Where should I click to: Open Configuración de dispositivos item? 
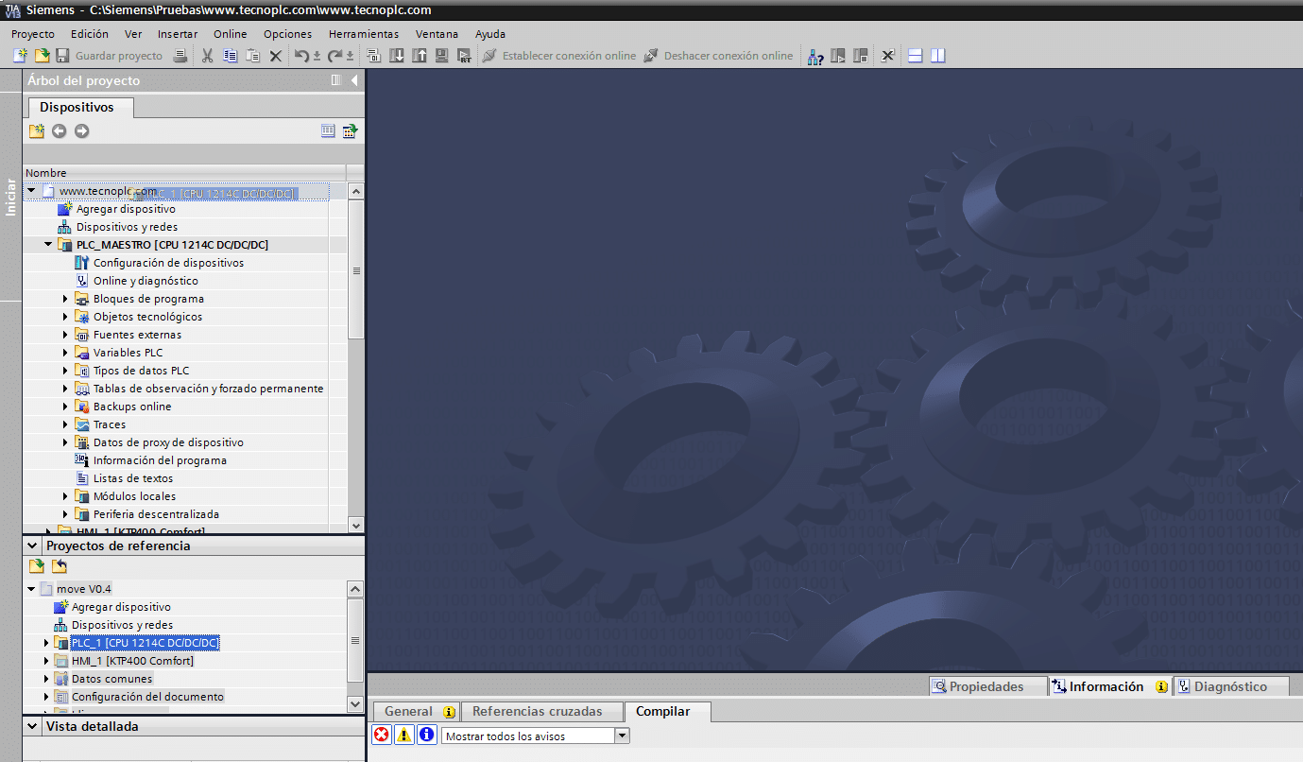pos(168,263)
